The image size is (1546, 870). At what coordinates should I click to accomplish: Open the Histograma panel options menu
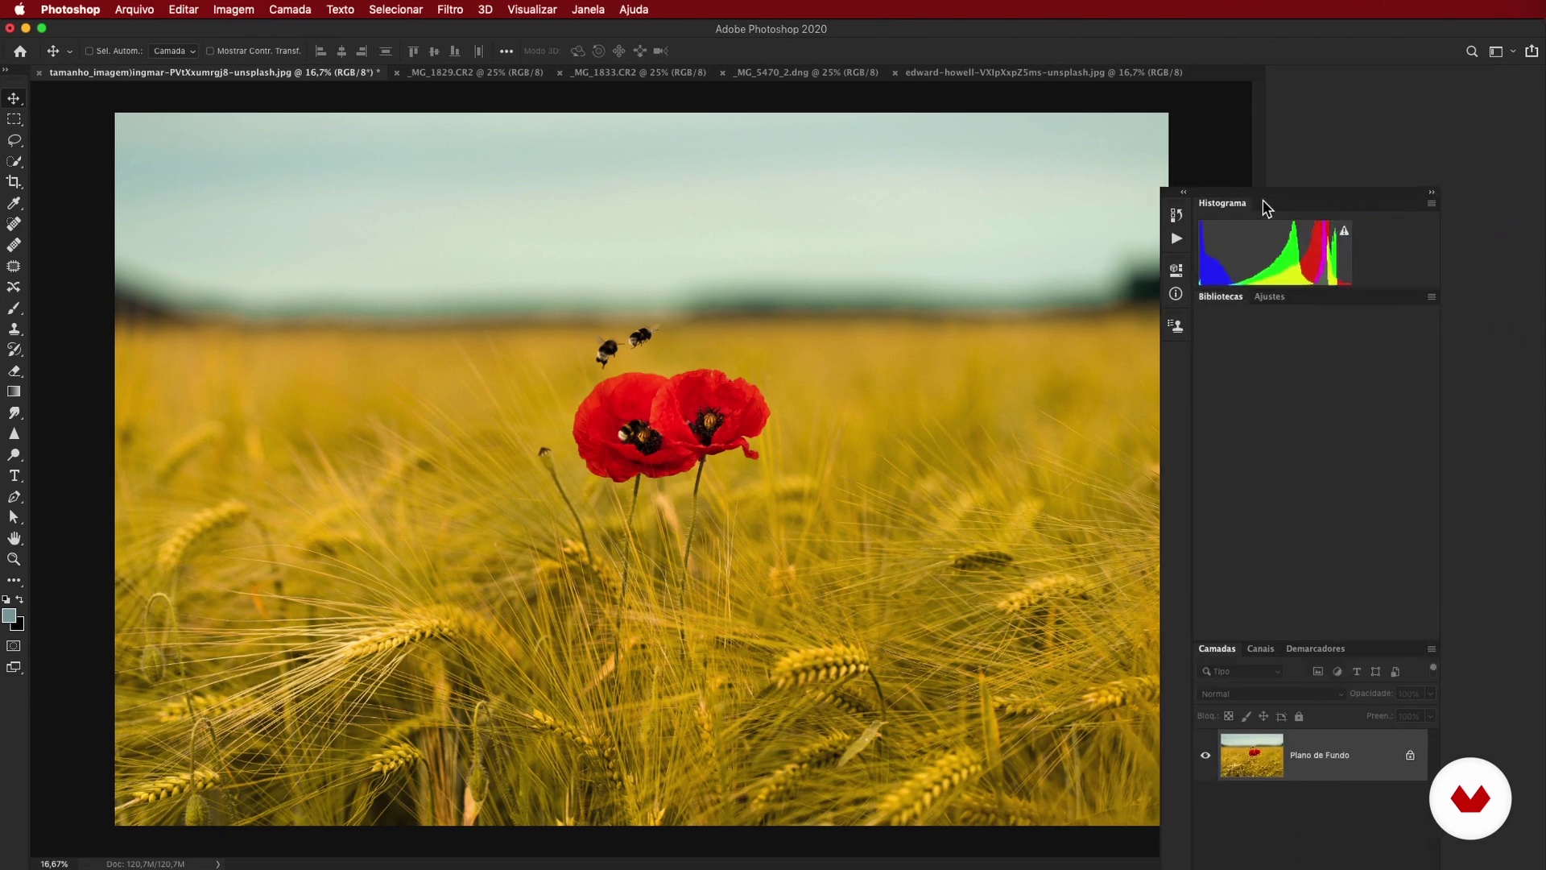coord(1432,204)
